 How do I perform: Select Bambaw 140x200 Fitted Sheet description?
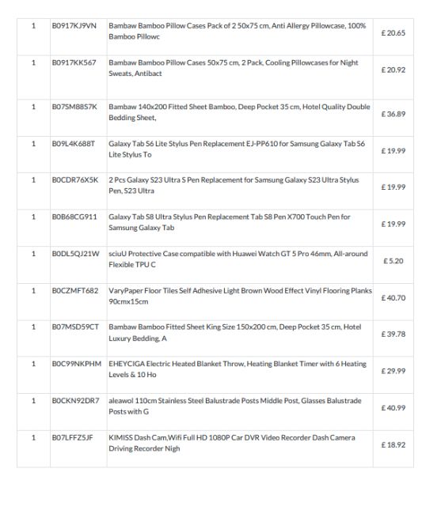239,112
